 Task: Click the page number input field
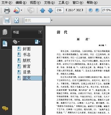coord(59,10)
